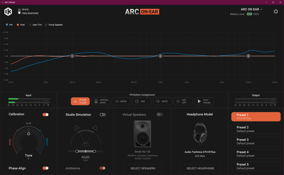The width and height of the screenshot is (284, 175).
Task: Maximize the ARC ON-EAR window
Action: [x=273, y=2]
